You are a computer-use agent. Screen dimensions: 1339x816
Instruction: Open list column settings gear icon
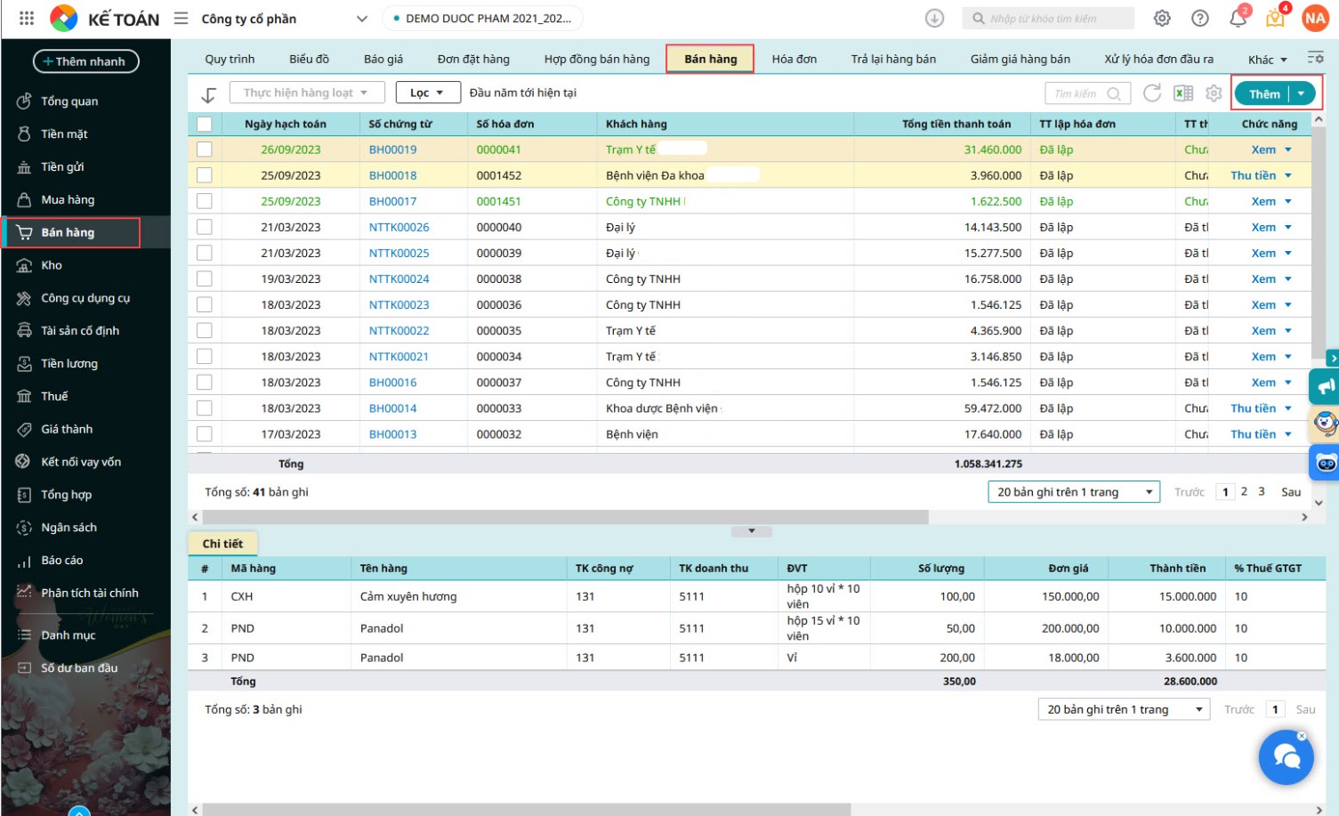pyautogui.click(x=1214, y=93)
